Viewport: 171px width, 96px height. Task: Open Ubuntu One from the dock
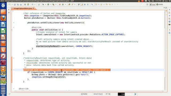click(3, 50)
